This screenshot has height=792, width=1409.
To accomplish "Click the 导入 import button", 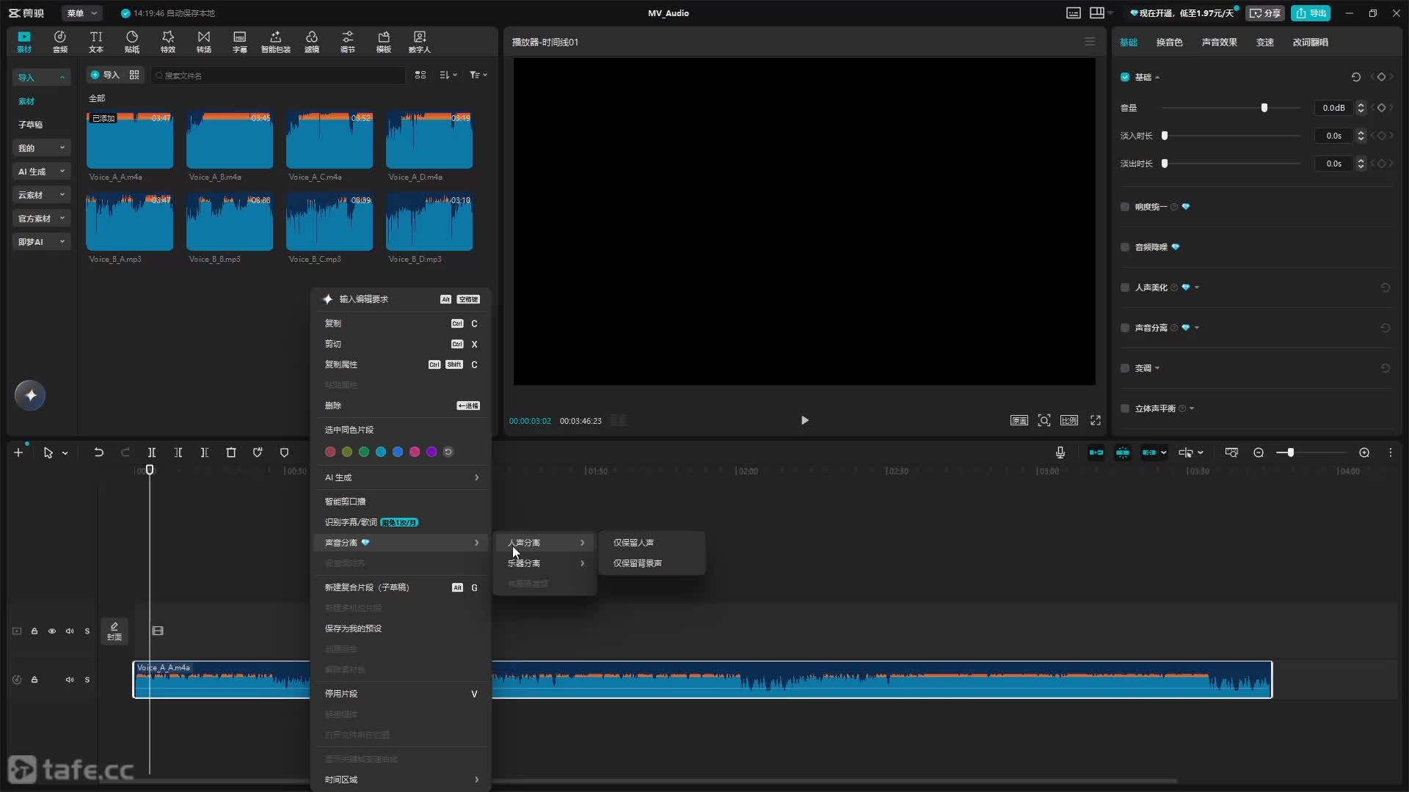I will (x=104, y=75).
